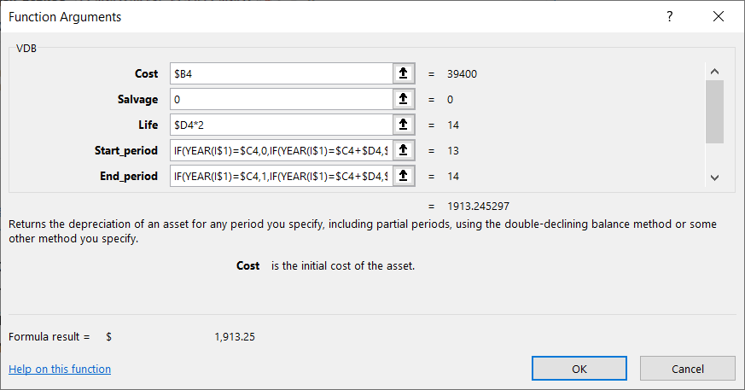This screenshot has height=390, width=745.
Task: Click into the Start_period formula field
Action: [x=282, y=150]
